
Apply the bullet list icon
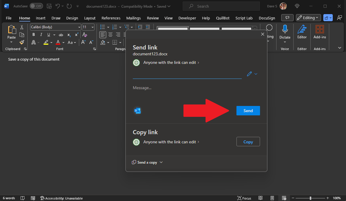click(x=102, y=27)
